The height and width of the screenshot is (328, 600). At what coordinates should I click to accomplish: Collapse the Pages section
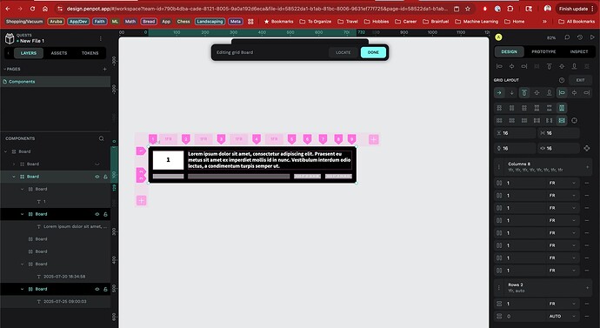pos(5,69)
